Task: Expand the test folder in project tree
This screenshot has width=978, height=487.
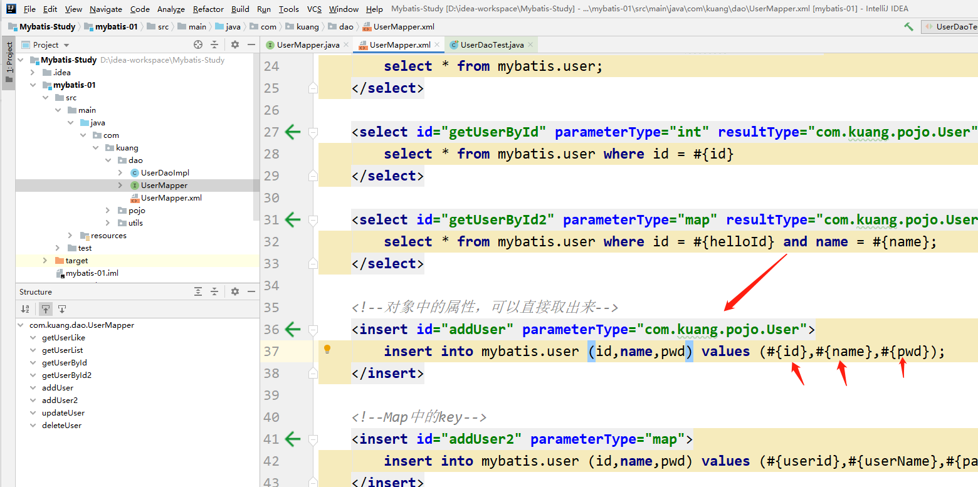Action: (x=58, y=248)
